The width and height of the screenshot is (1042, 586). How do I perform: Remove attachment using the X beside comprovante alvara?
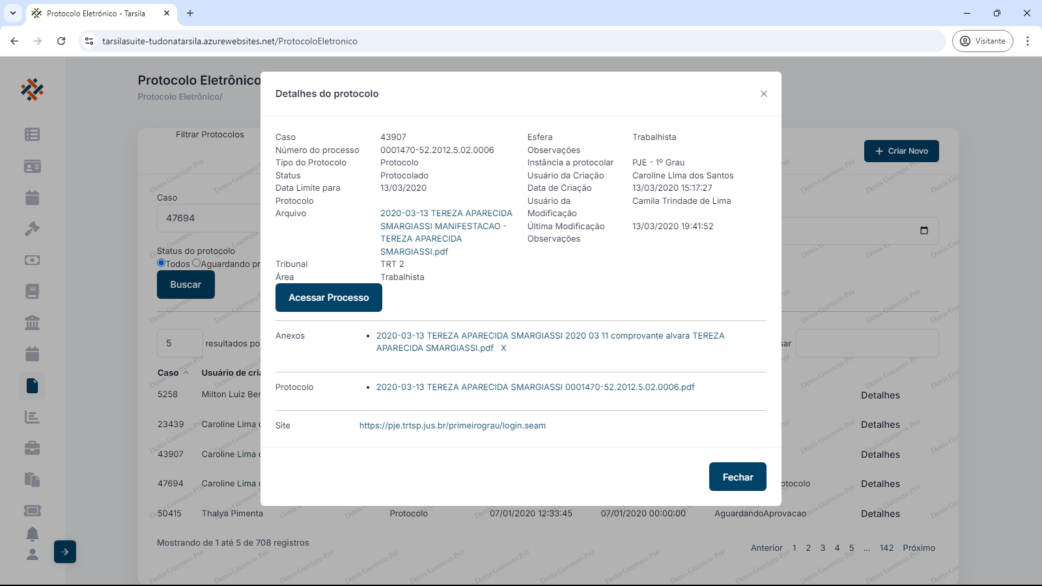503,348
